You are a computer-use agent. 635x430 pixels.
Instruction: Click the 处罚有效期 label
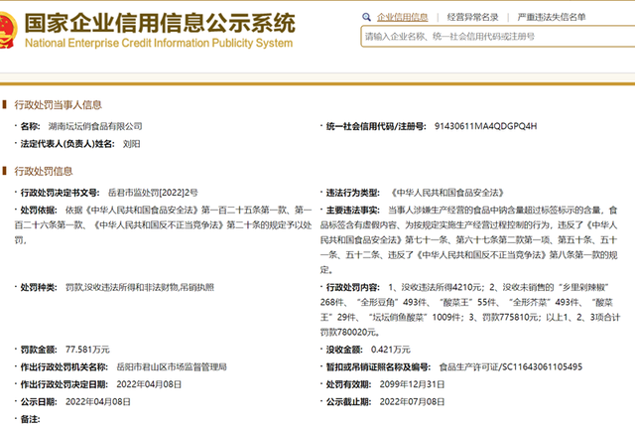pyautogui.click(x=348, y=384)
